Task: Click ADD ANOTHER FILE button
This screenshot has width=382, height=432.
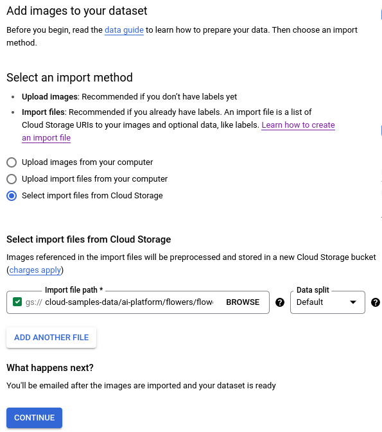Action: pyautogui.click(x=51, y=338)
